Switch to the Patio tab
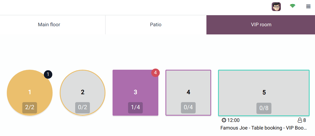This screenshot has width=315, height=136. 156,25
